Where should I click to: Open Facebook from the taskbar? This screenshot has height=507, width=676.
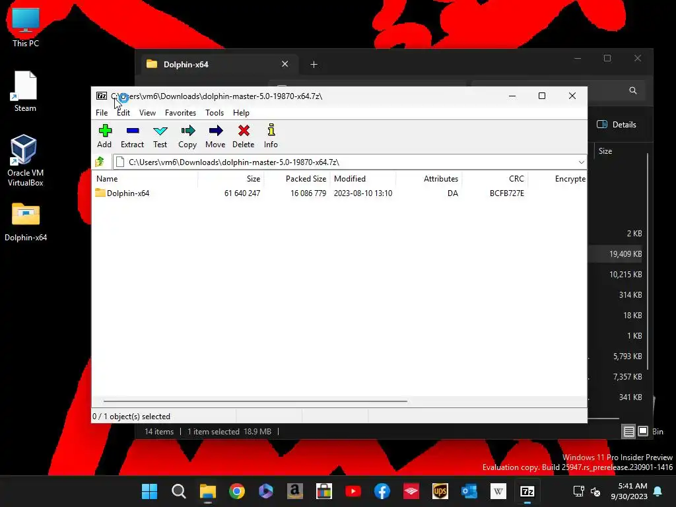(382, 491)
